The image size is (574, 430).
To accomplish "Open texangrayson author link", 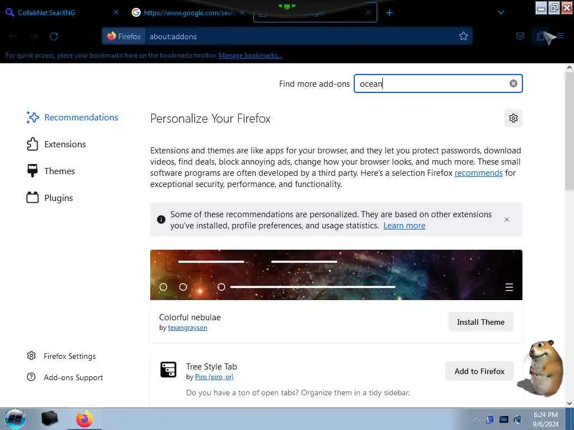I will tap(187, 328).
